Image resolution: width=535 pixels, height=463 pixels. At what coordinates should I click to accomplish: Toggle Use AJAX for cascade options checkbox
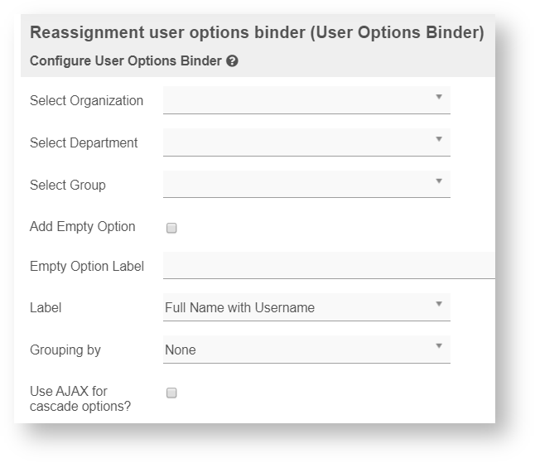[171, 393]
